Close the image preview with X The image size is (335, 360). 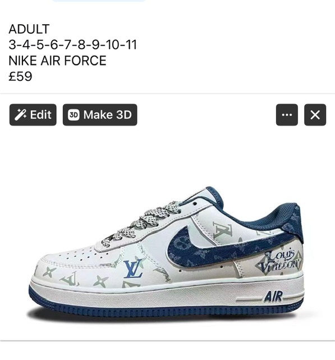(315, 115)
